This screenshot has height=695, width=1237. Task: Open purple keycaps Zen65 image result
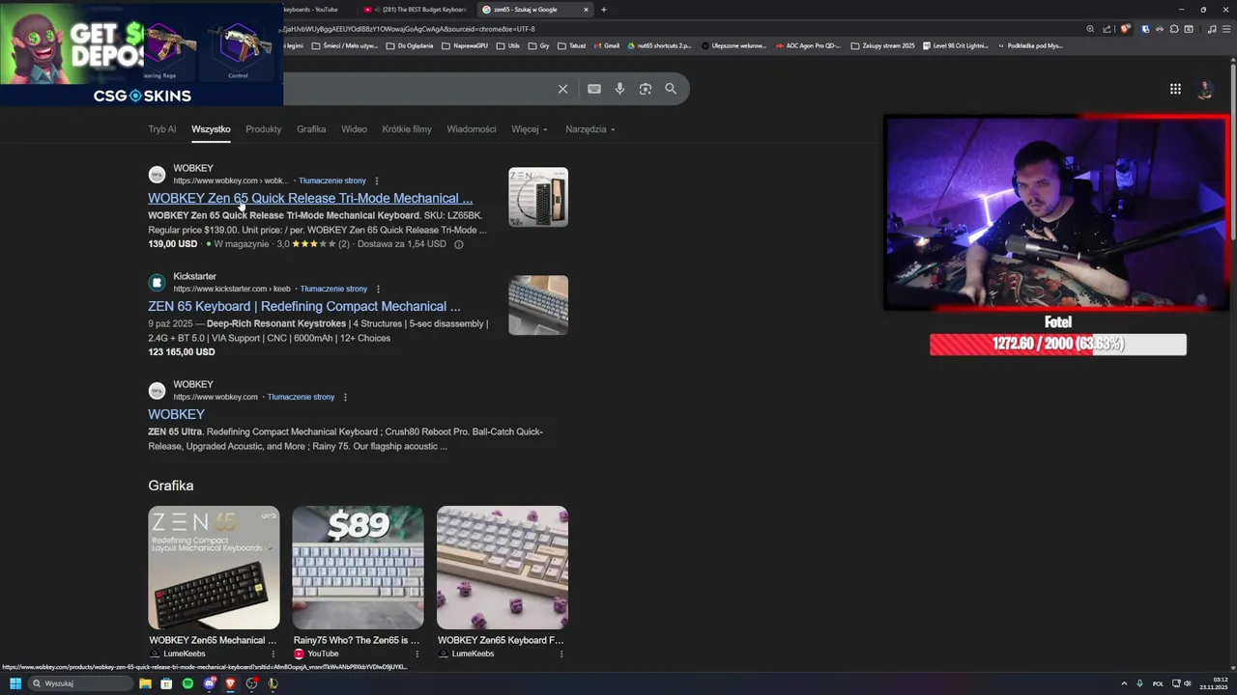[502, 568]
